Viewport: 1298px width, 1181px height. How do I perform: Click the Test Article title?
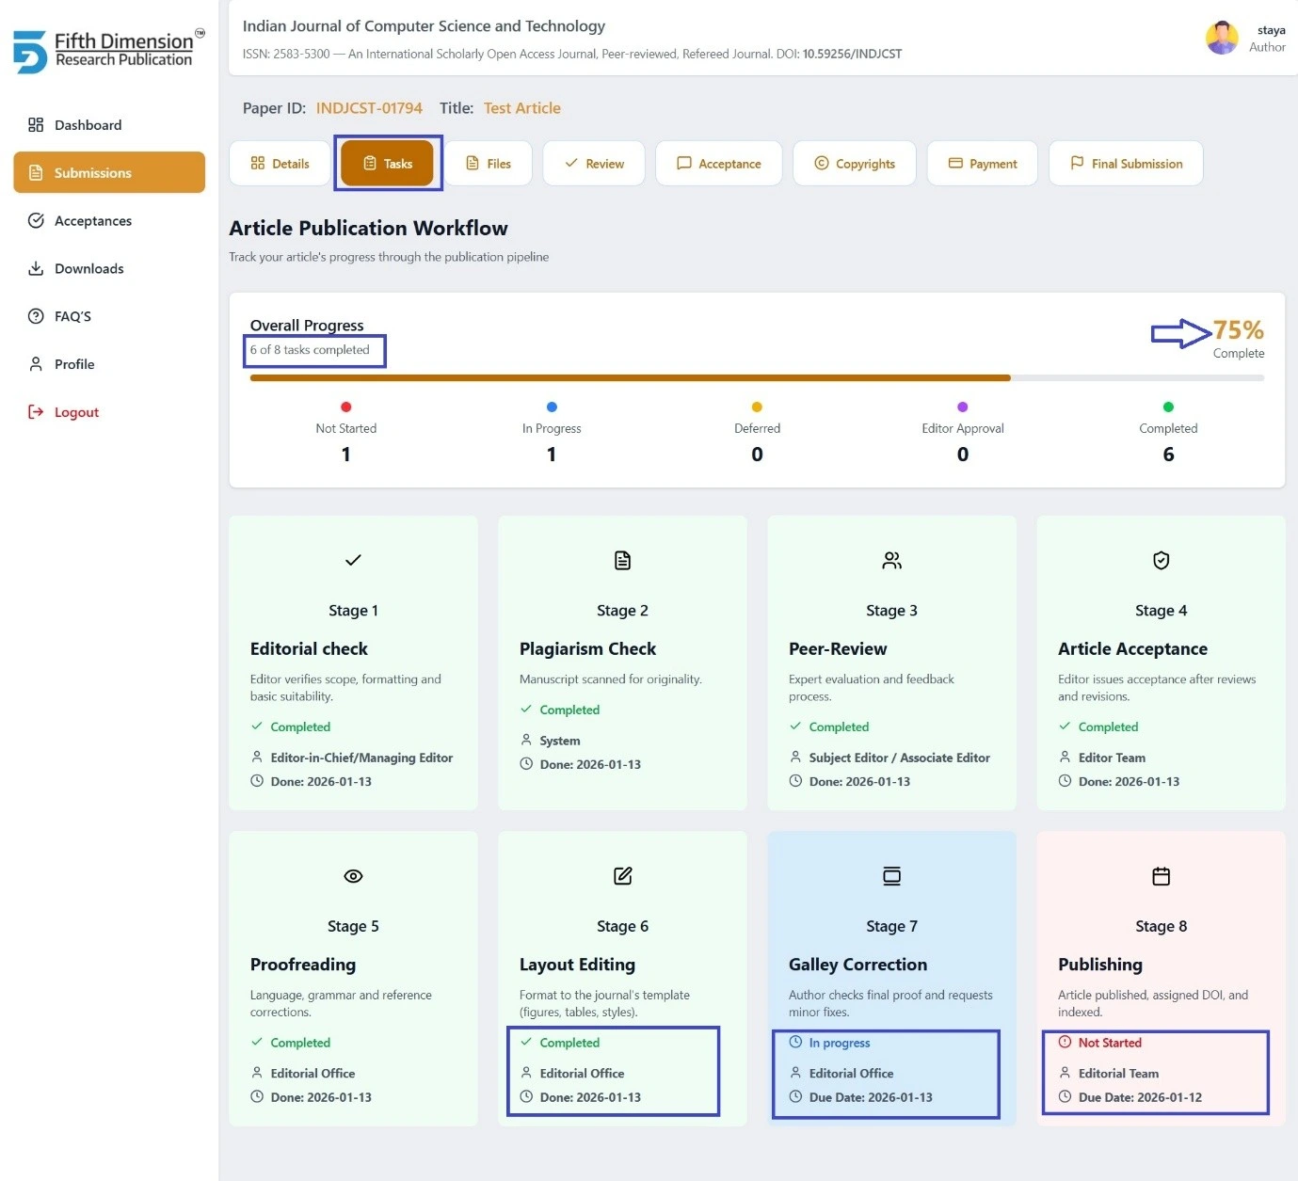pos(522,108)
